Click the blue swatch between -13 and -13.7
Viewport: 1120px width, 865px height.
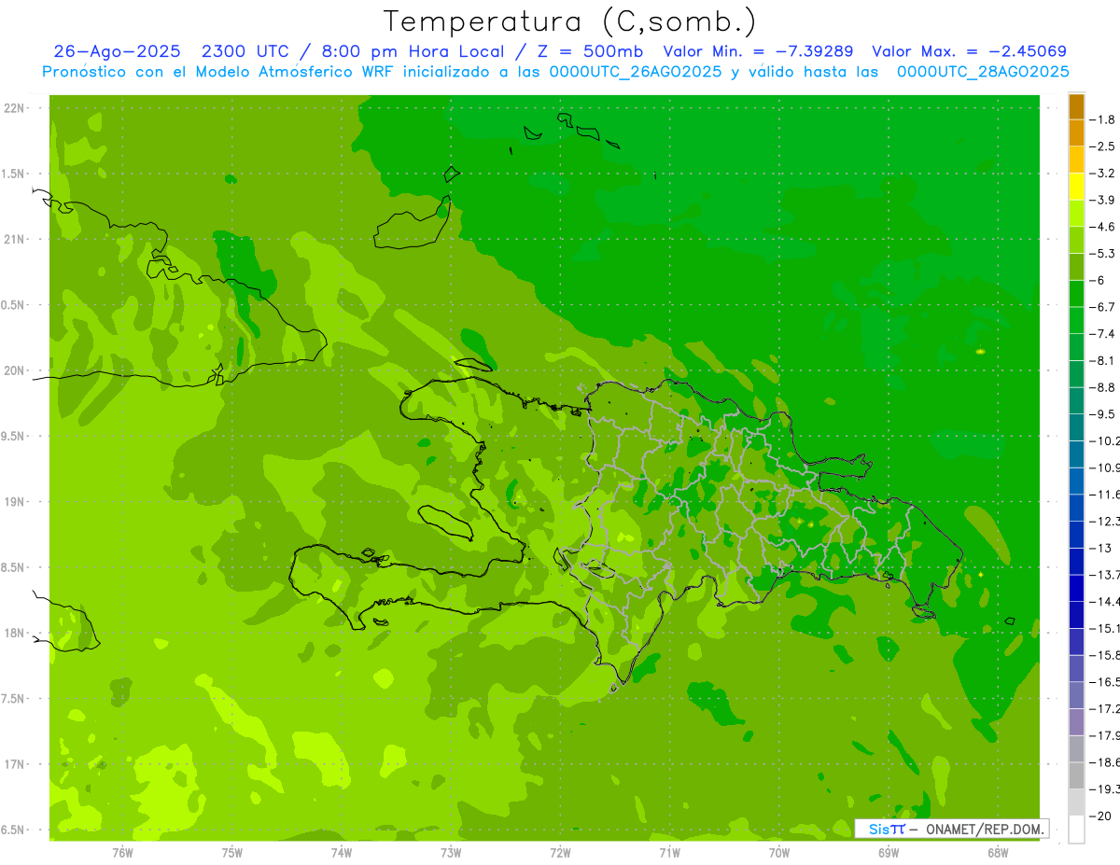coord(1076,561)
